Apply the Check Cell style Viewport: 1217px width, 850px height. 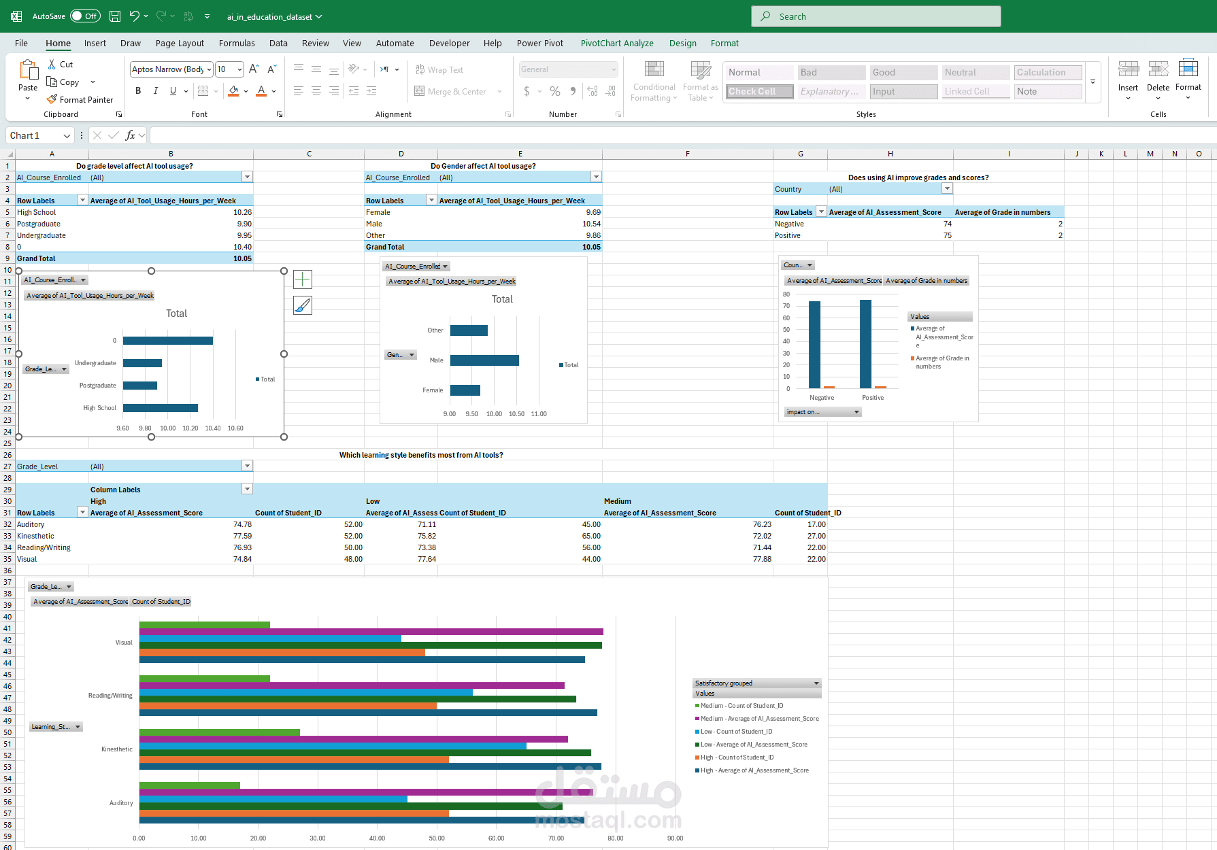coord(758,91)
